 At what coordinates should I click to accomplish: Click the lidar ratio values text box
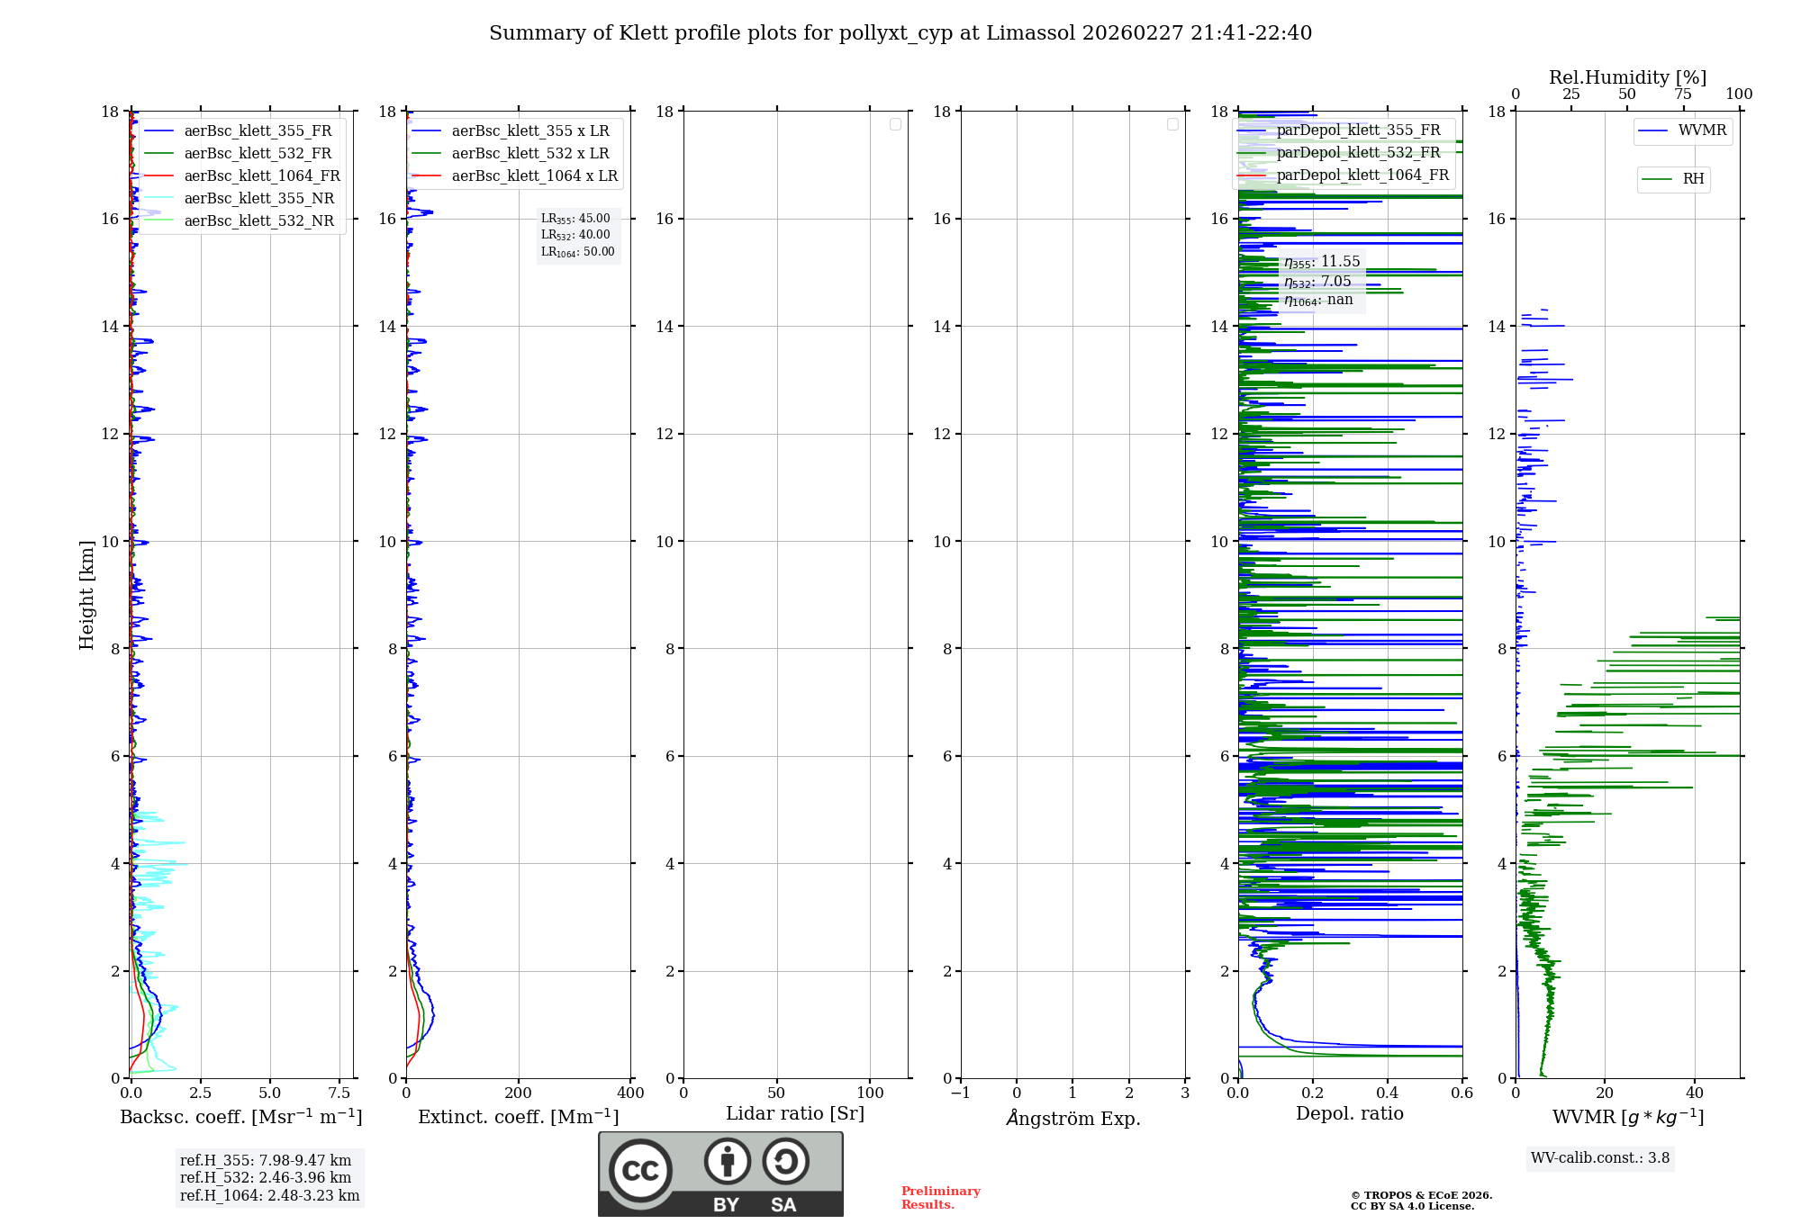click(577, 235)
